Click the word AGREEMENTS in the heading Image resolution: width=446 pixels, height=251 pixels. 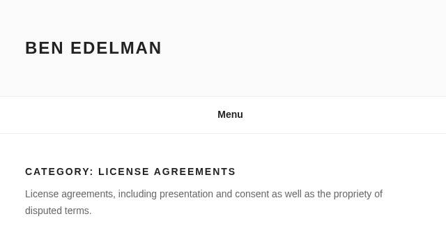[x=195, y=172]
